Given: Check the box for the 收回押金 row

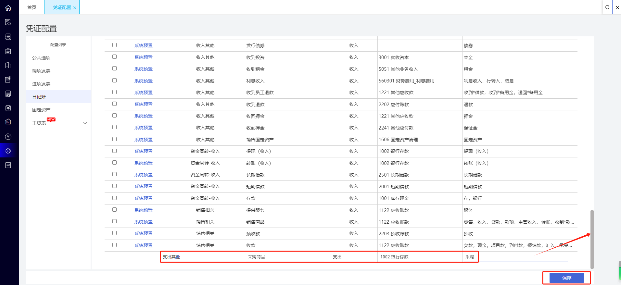Looking at the screenshot, I should coord(114,116).
